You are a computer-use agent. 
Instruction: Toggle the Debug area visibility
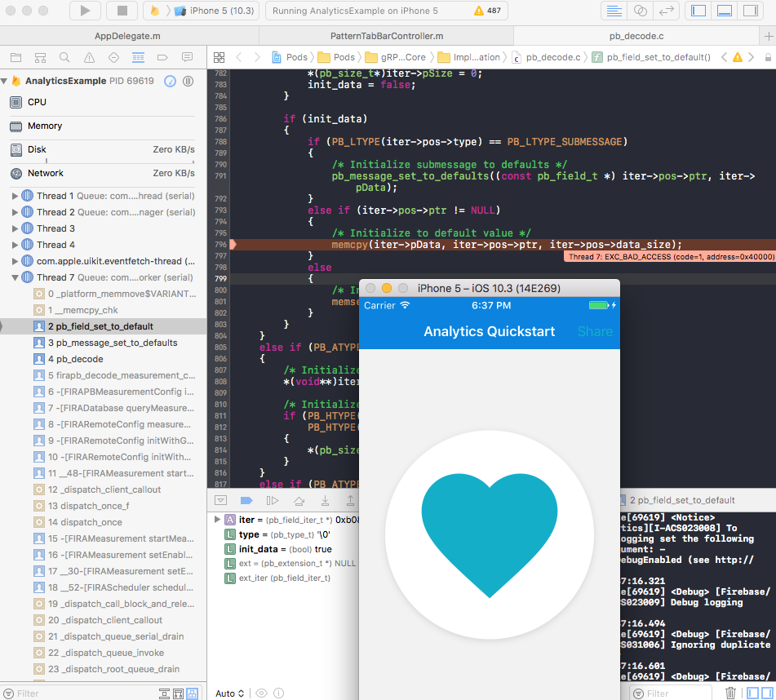pyautogui.click(x=724, y=11)
